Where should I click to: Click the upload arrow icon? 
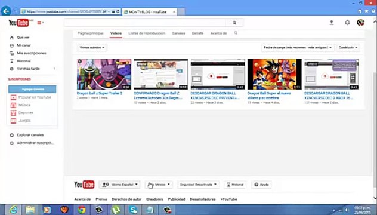[x=332, y=23]
